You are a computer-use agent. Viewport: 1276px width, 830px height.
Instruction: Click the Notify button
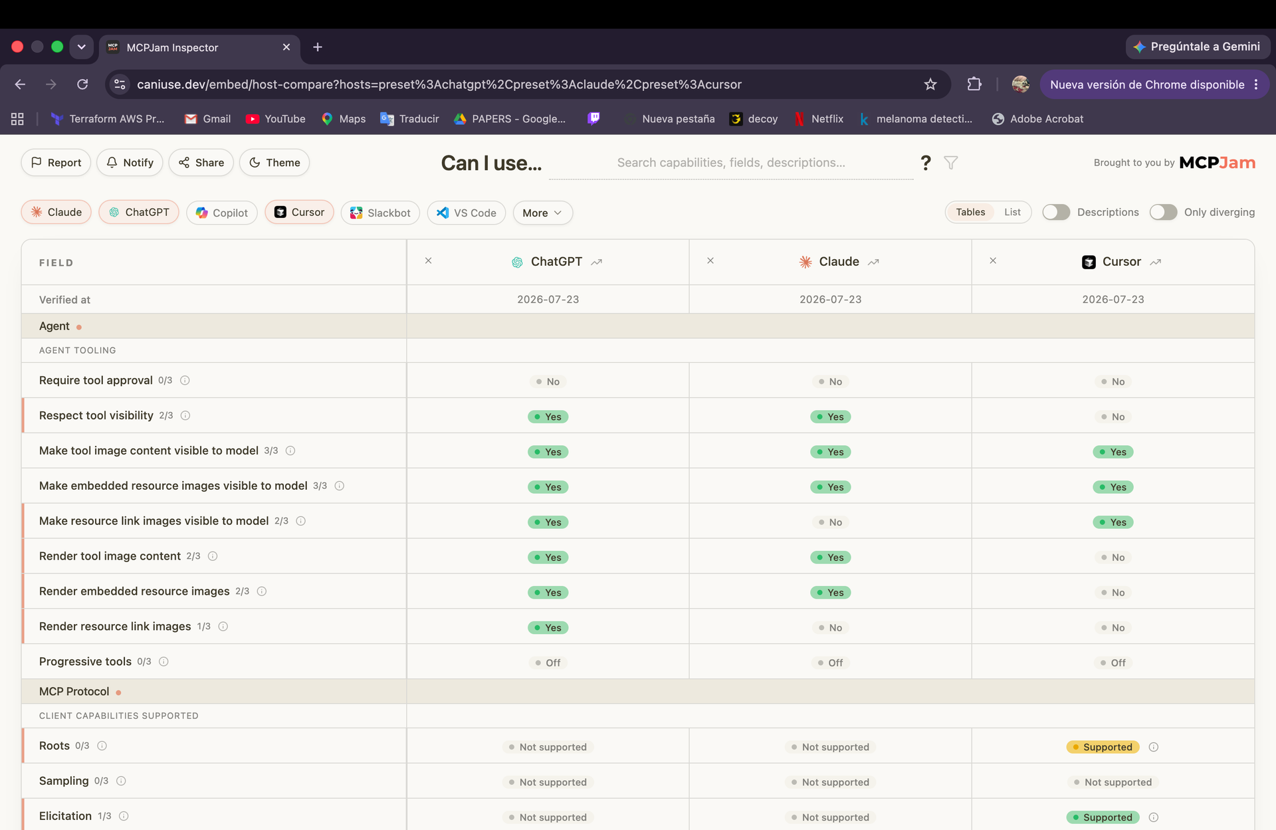pos(130,163)
